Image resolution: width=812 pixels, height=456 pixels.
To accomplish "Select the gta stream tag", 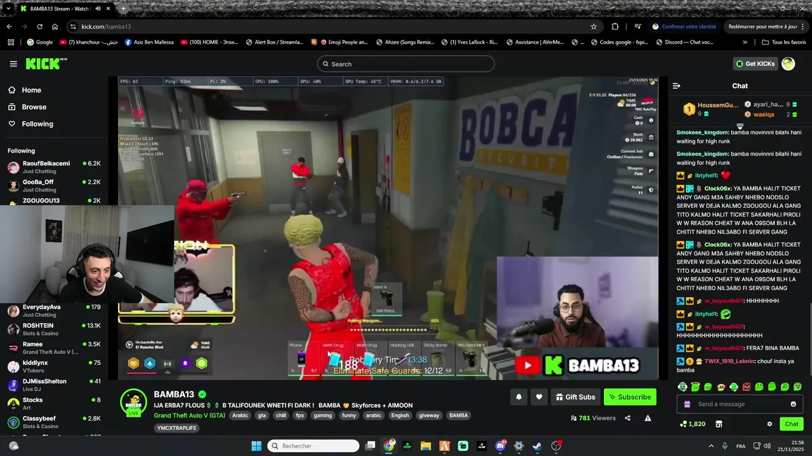I will pyautogui.click(x=261, y=415).
